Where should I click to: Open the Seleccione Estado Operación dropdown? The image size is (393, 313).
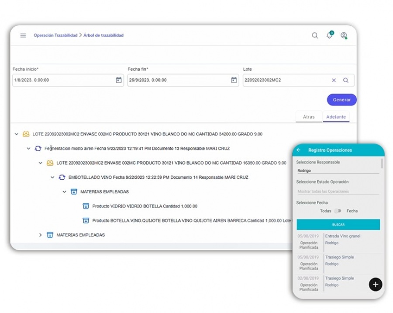[x=337, y=191]
